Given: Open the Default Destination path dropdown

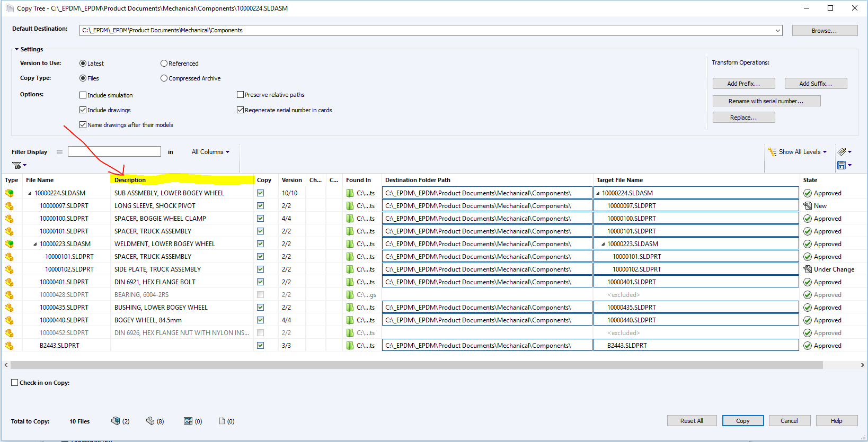Looking at the screenshot, I should (x=777, y=31).
